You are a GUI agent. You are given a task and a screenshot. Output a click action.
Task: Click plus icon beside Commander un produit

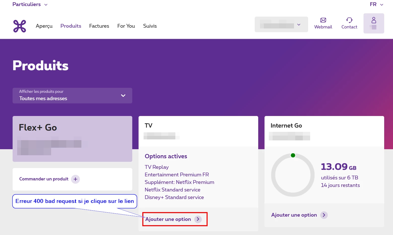coord(75,179)
